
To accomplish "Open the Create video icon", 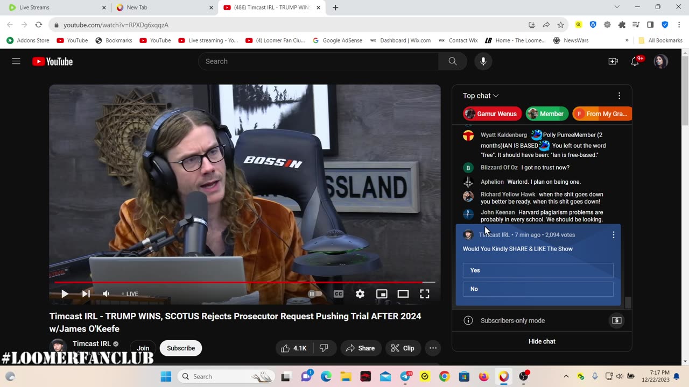I will [x=613, y=61].
